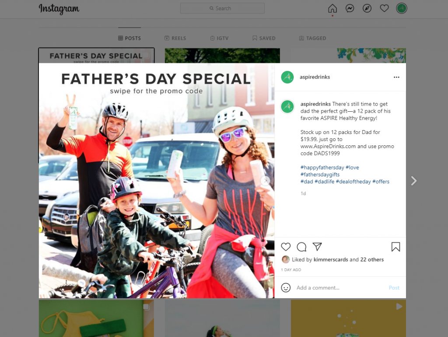This screenshot has width=448, height=337.
Task: Click the blue Post comment button
Action: pos(394,288)
